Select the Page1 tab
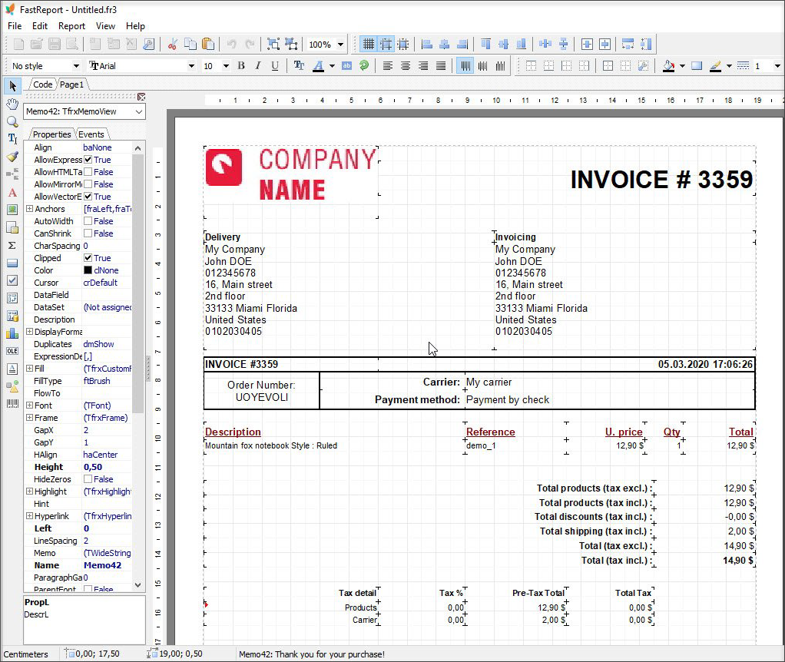This screenshot has width=785, height=662. tap(71, 84)
